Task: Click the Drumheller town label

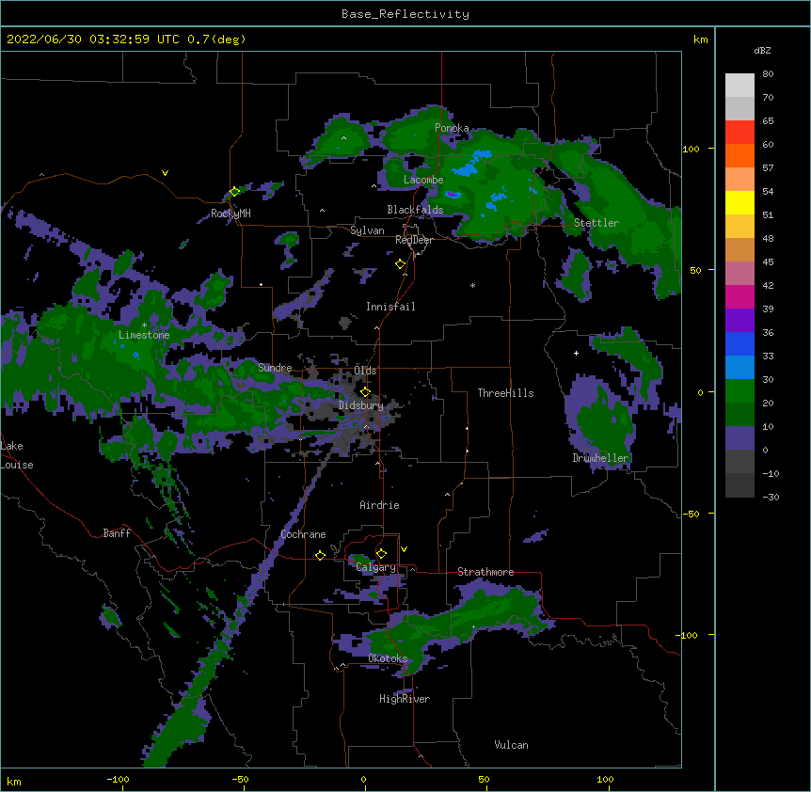Action: [600, 458]
